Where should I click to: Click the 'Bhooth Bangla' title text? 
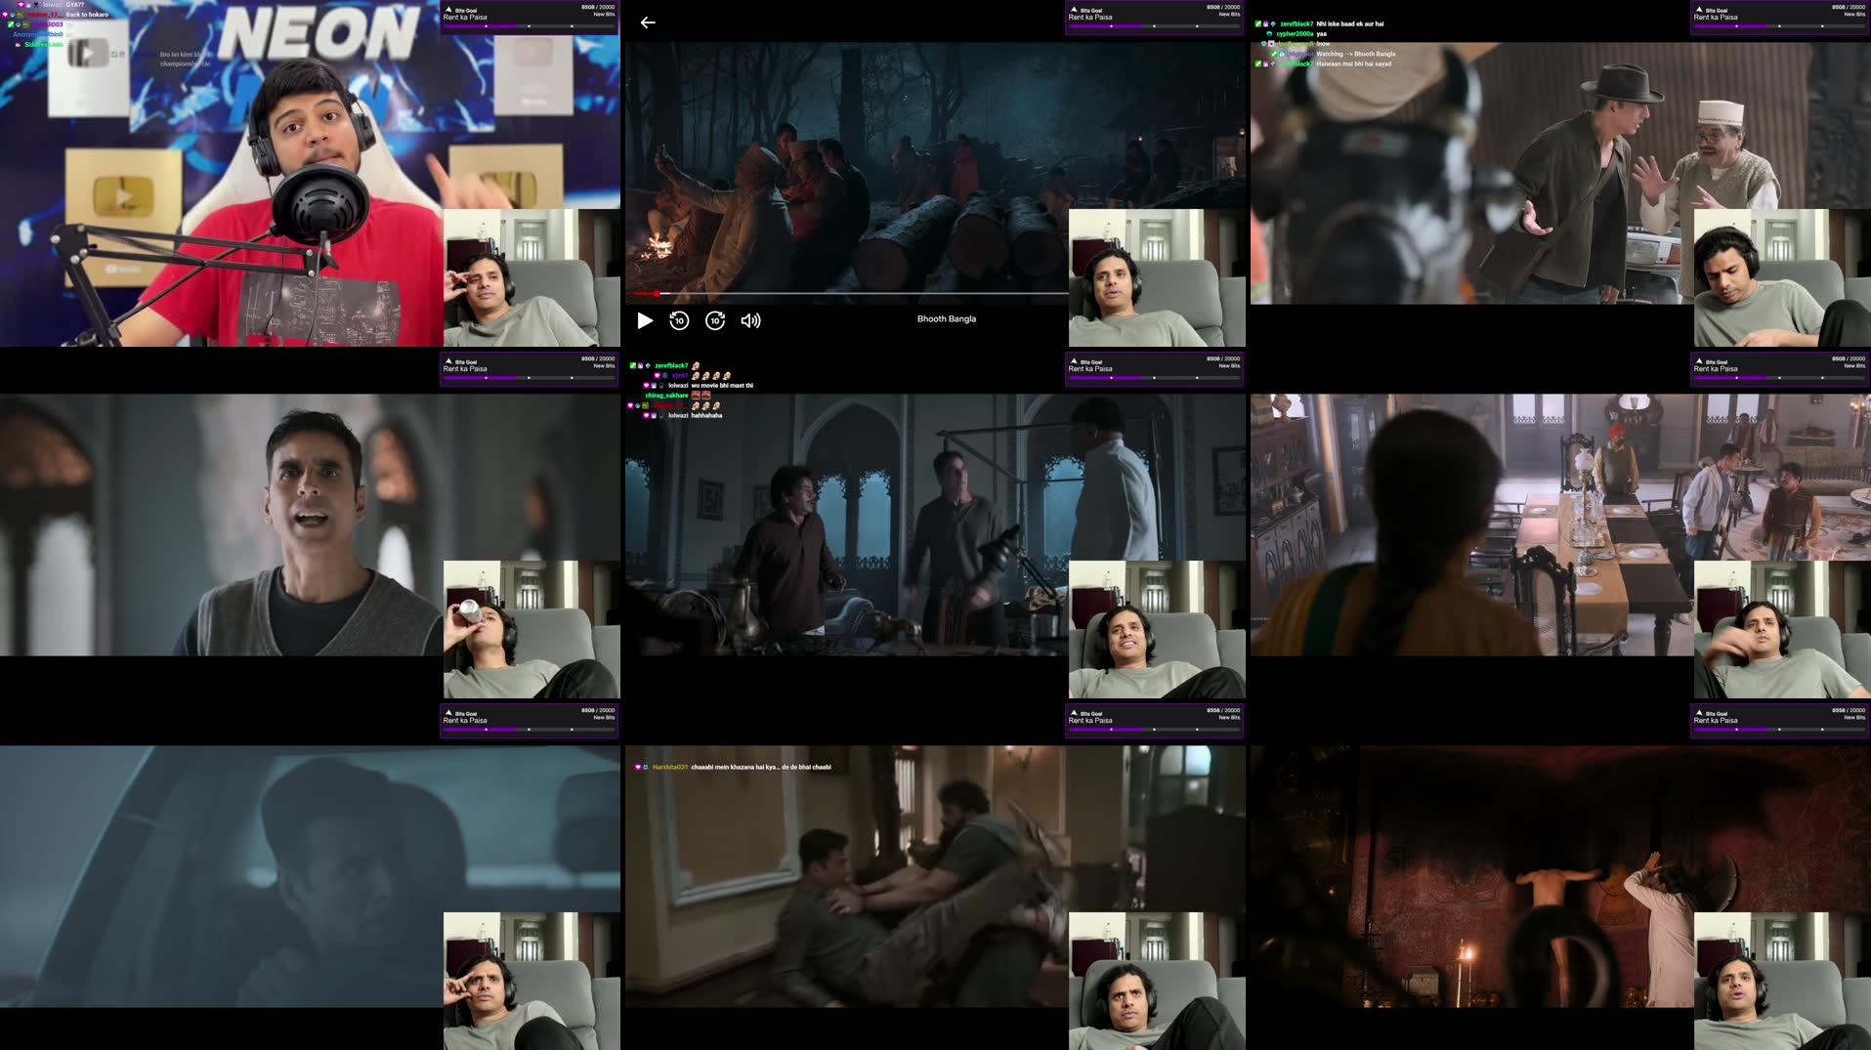click(947, 318)
